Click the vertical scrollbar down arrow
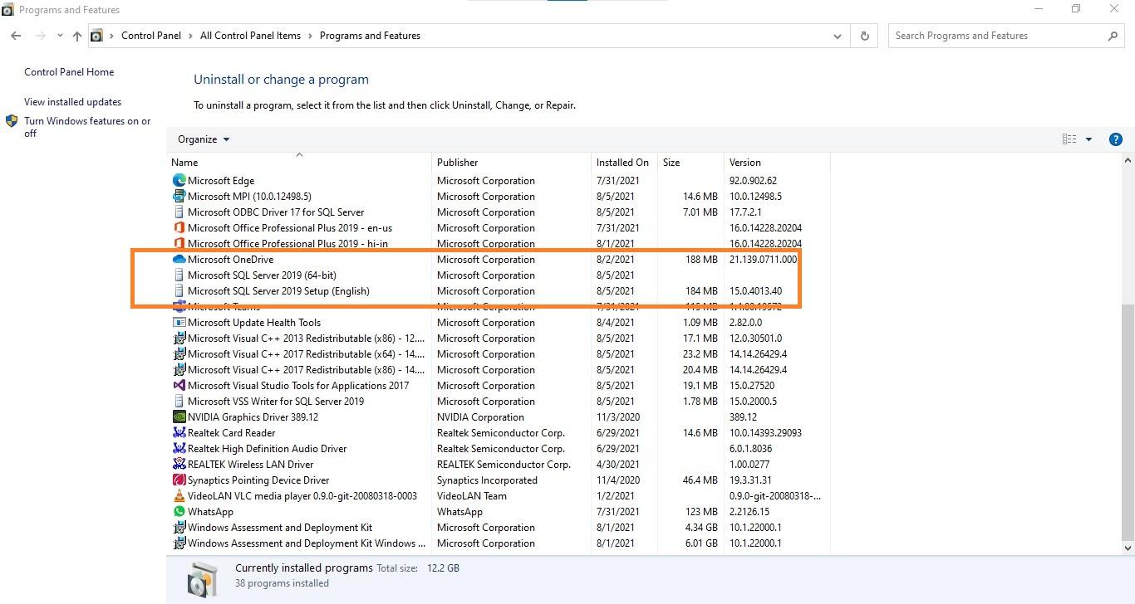 point(1128,548)
